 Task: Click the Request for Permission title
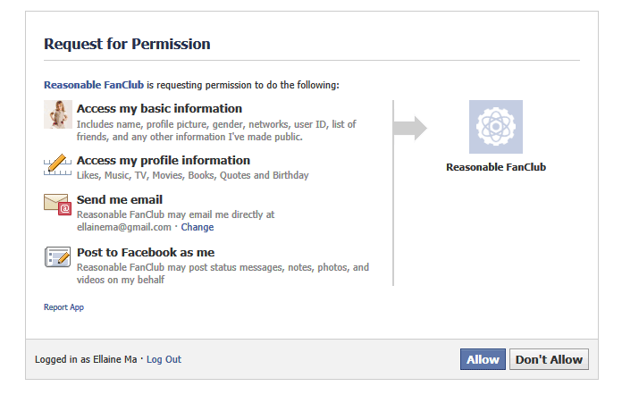[x=127, y=44]
